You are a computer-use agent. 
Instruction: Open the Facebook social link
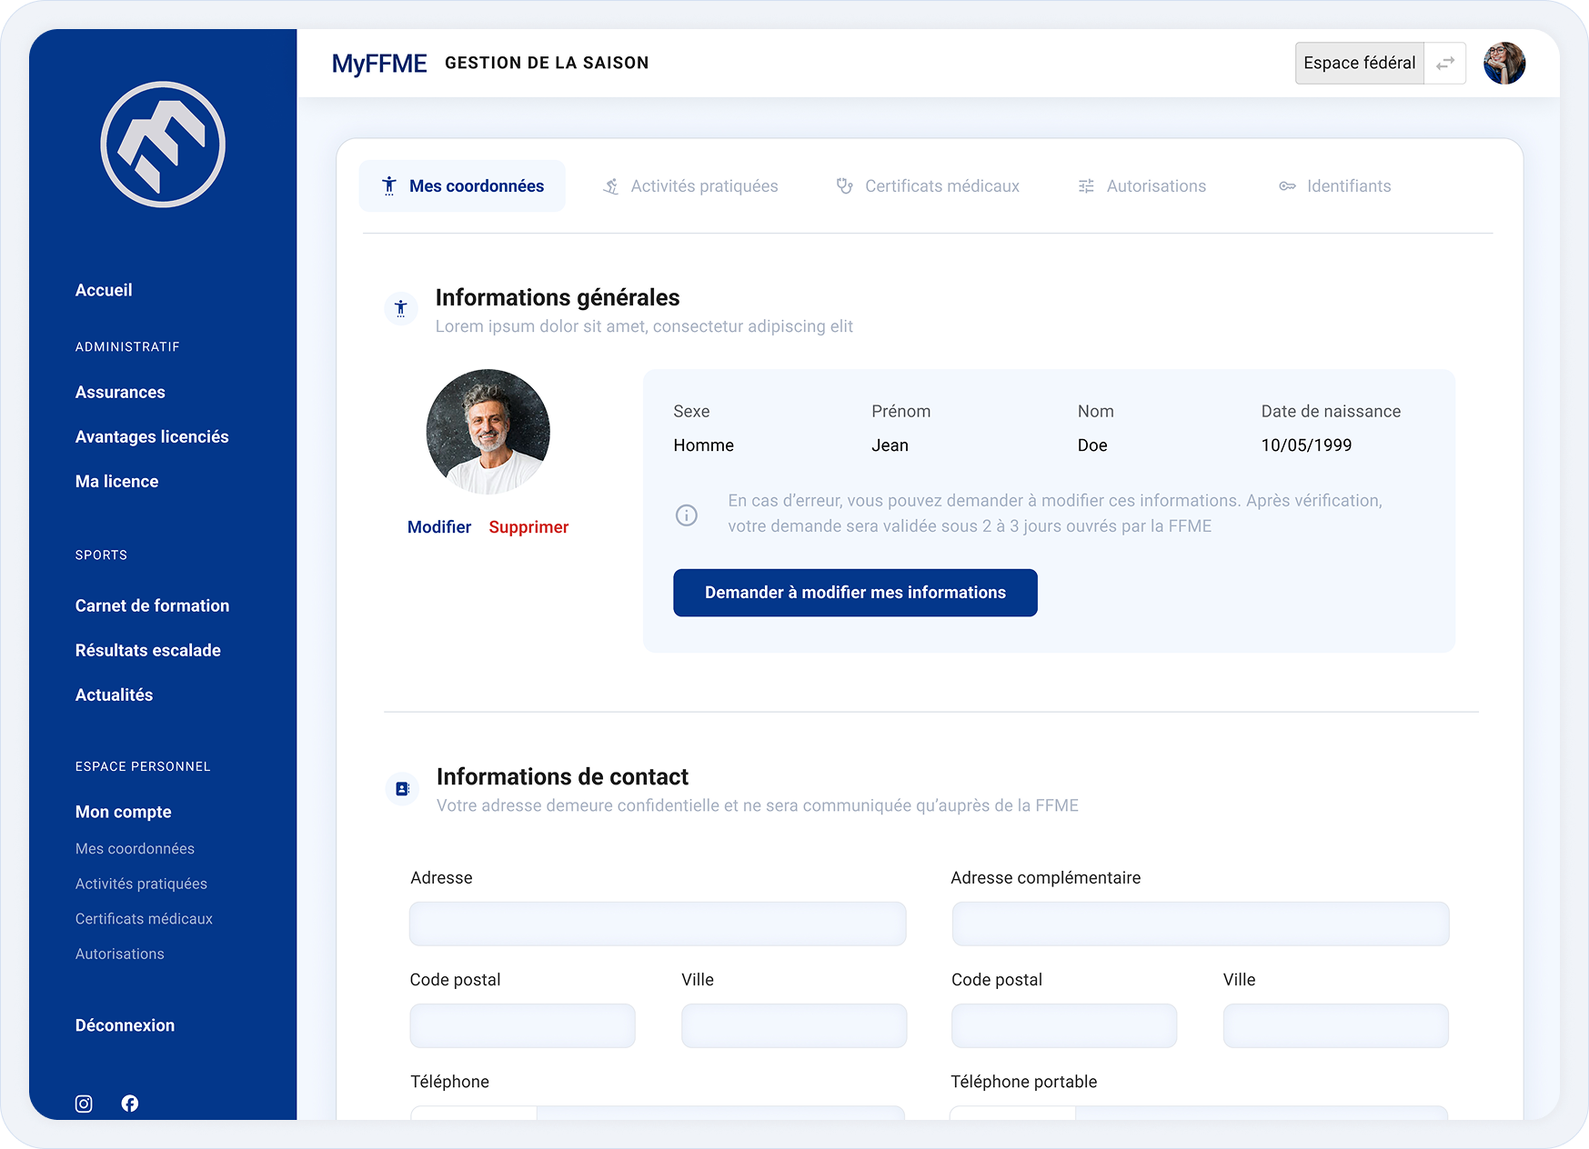coord(130,1104)
